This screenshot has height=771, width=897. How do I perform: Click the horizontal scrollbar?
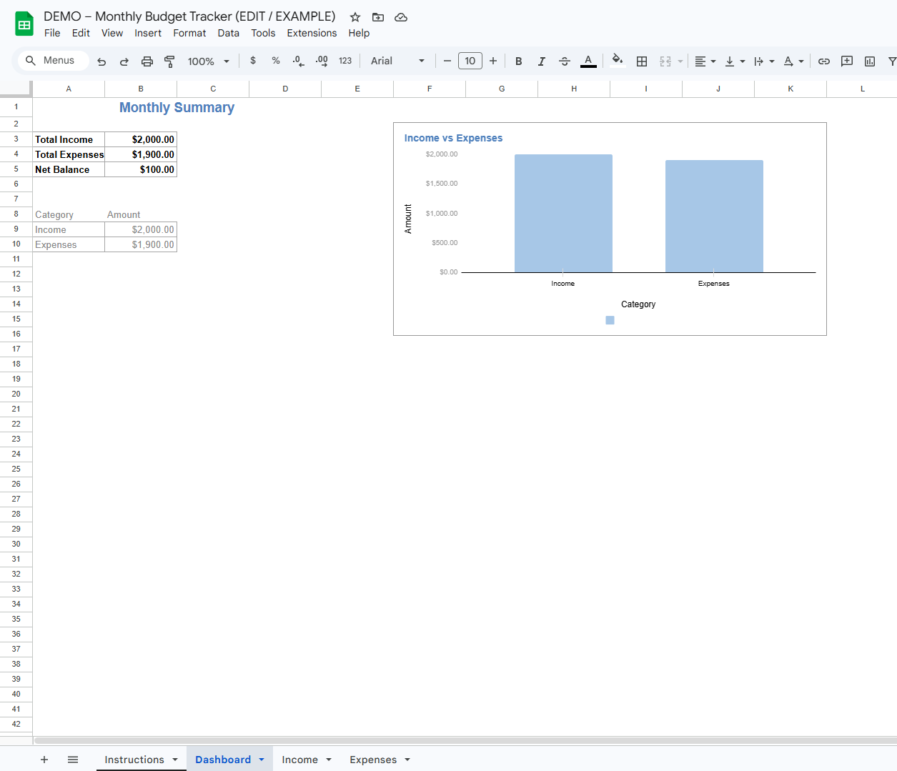coord(465,741)
